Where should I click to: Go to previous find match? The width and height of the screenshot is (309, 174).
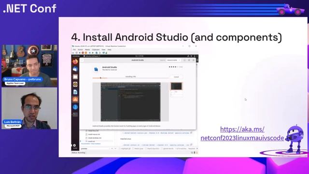[x=112, y=148]
